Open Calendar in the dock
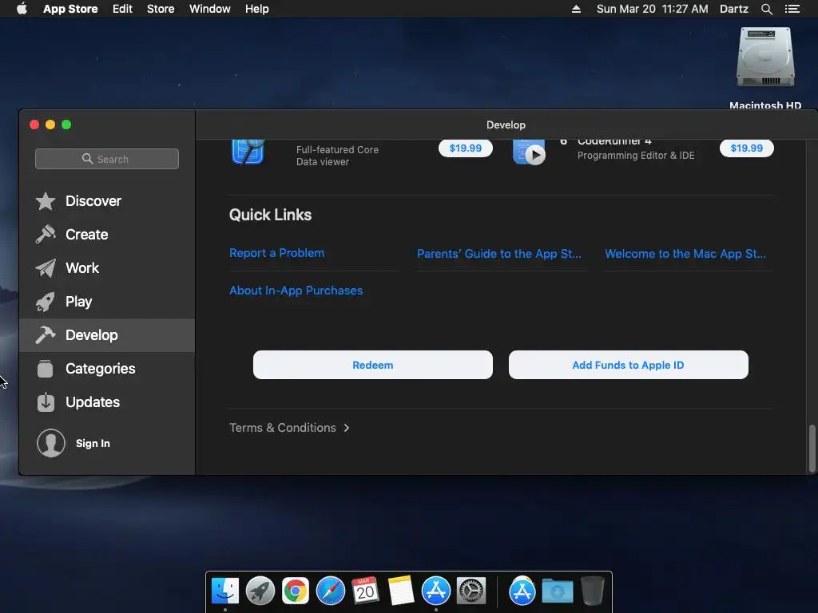The image size is (818, 613). (365, 591)
